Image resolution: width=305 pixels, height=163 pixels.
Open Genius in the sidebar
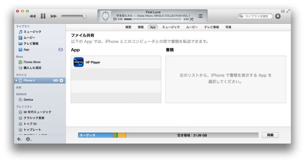(40, 100)
